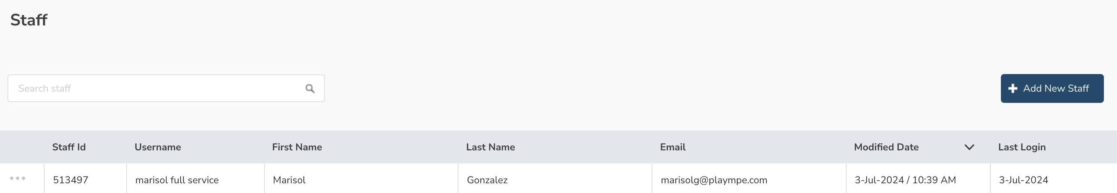
Task: Sort by the Last Name column header
Action: pos(490,147)
